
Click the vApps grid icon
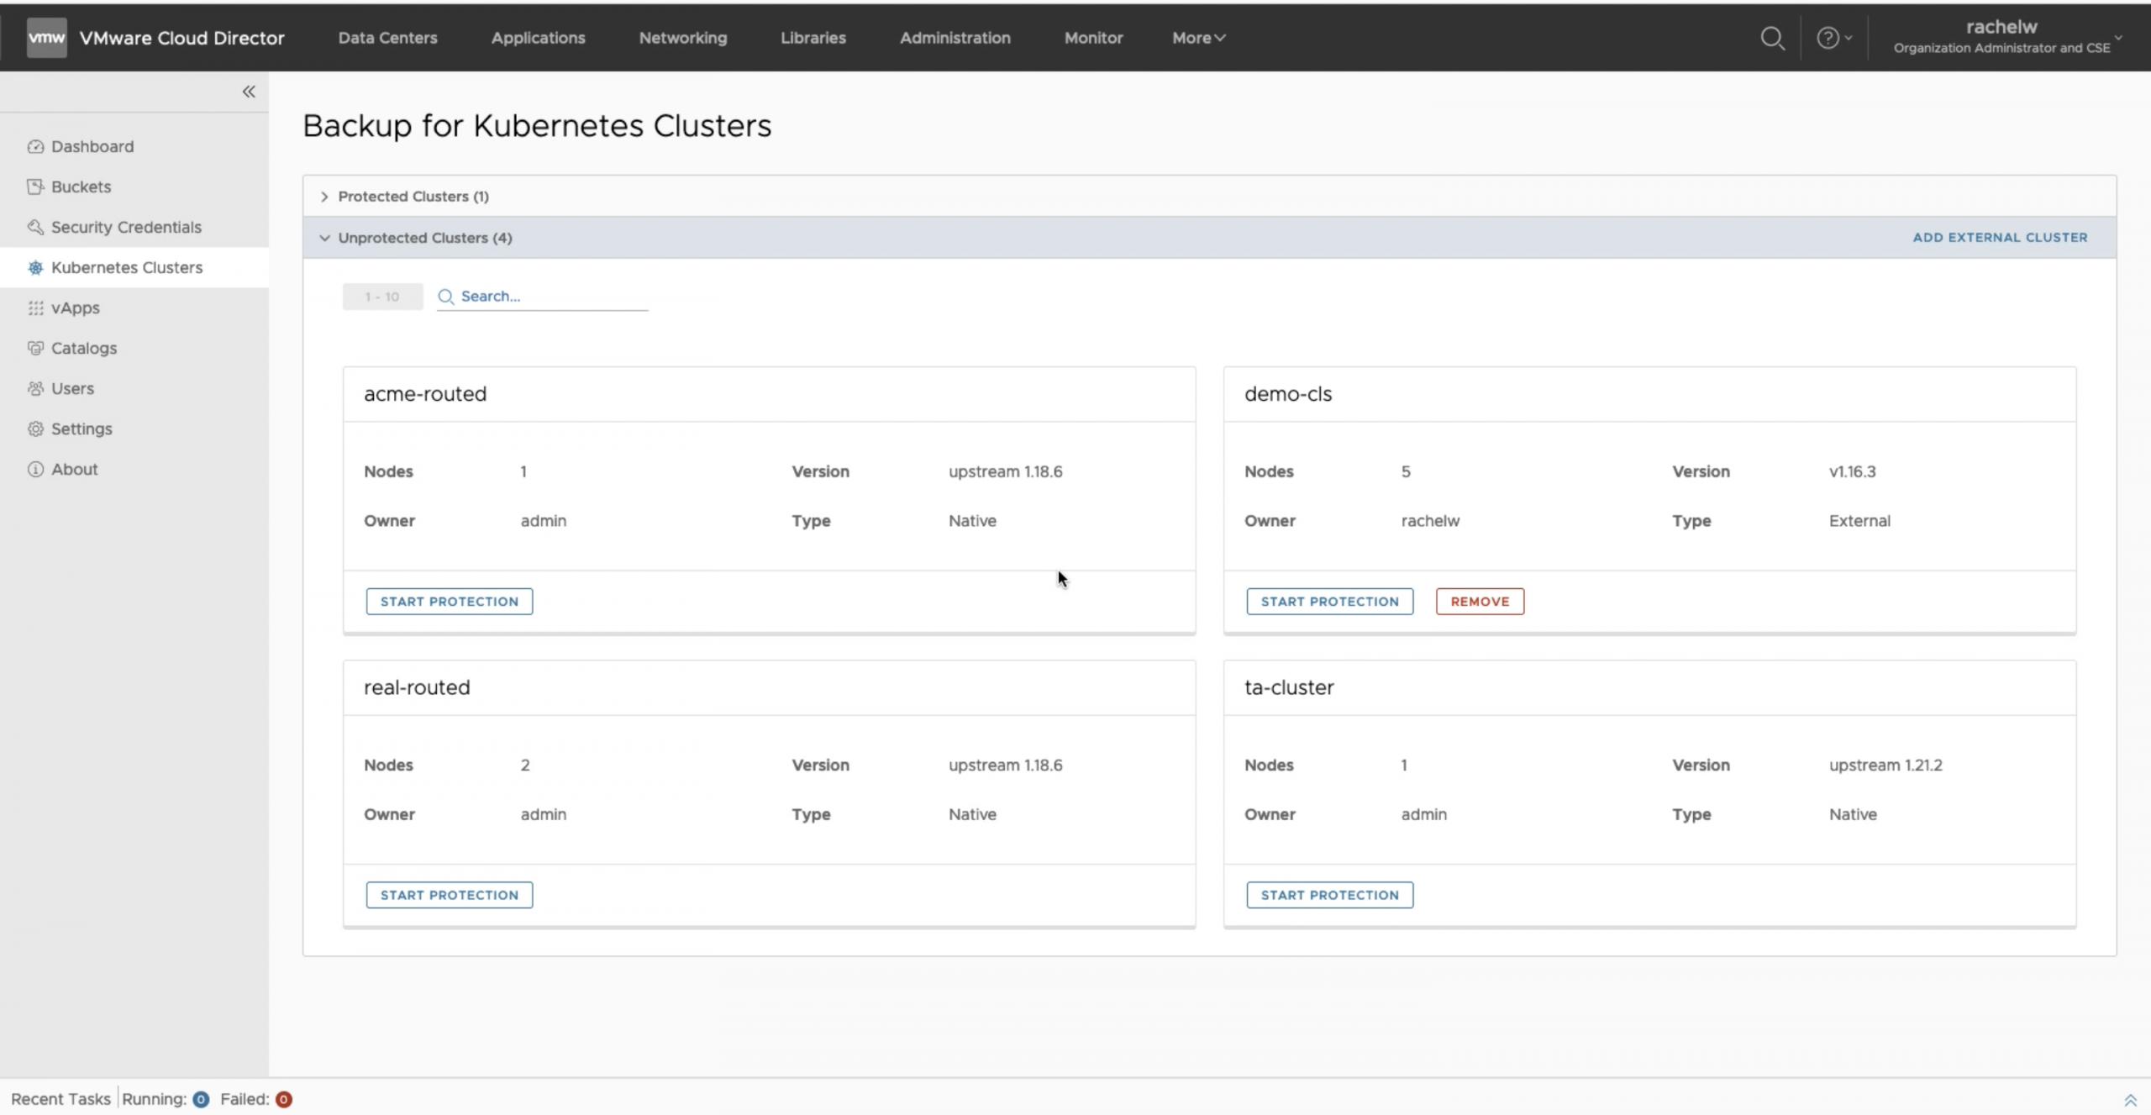coord(35,308)
